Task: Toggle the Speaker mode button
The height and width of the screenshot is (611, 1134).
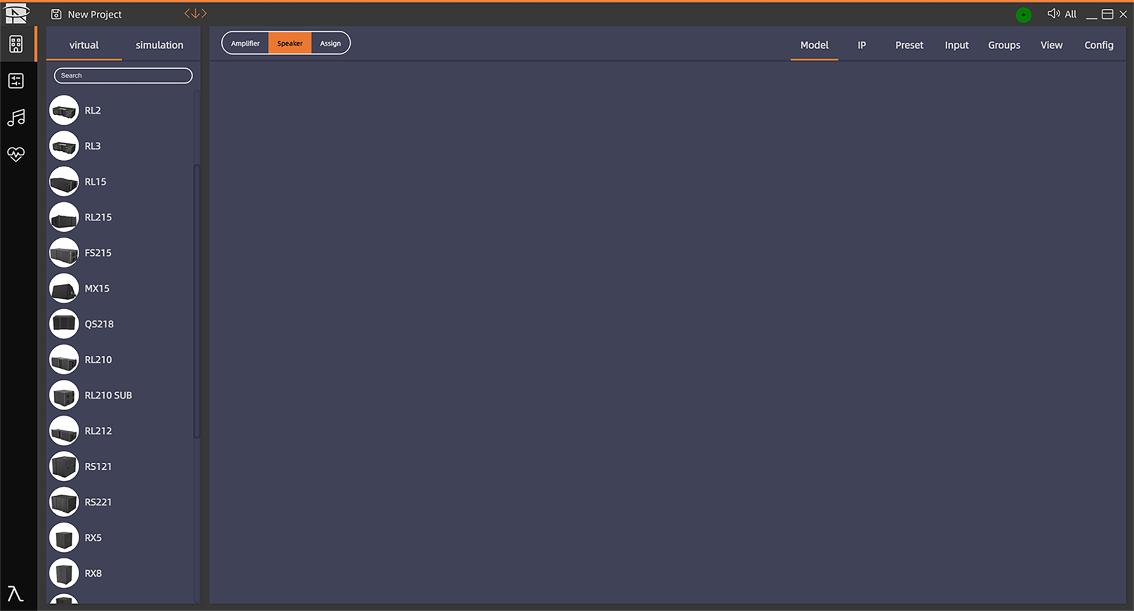Action: pyautogui.click(x=289, y=43)
